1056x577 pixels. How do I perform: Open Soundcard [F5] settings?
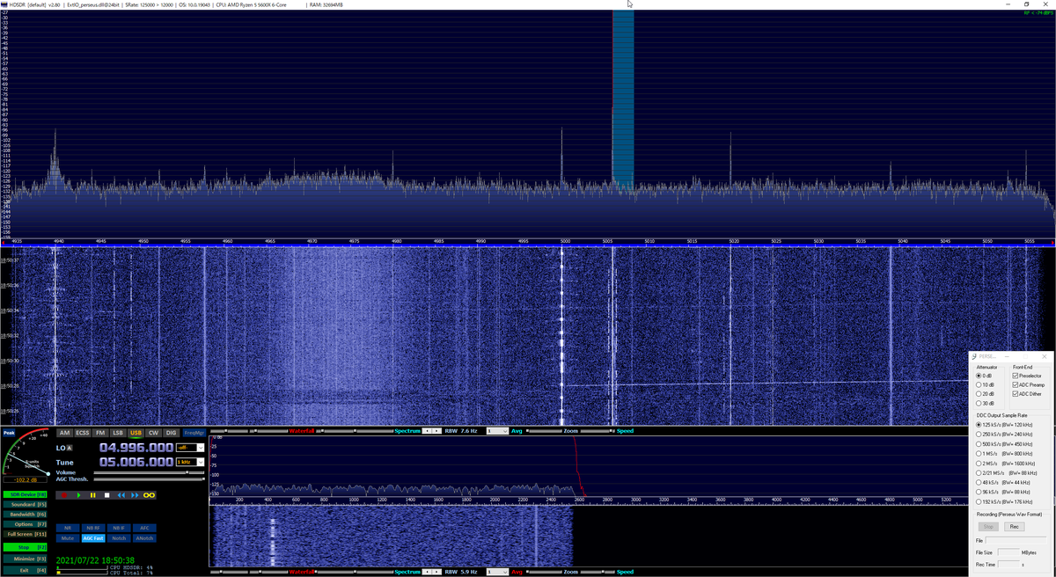(25, 504)
